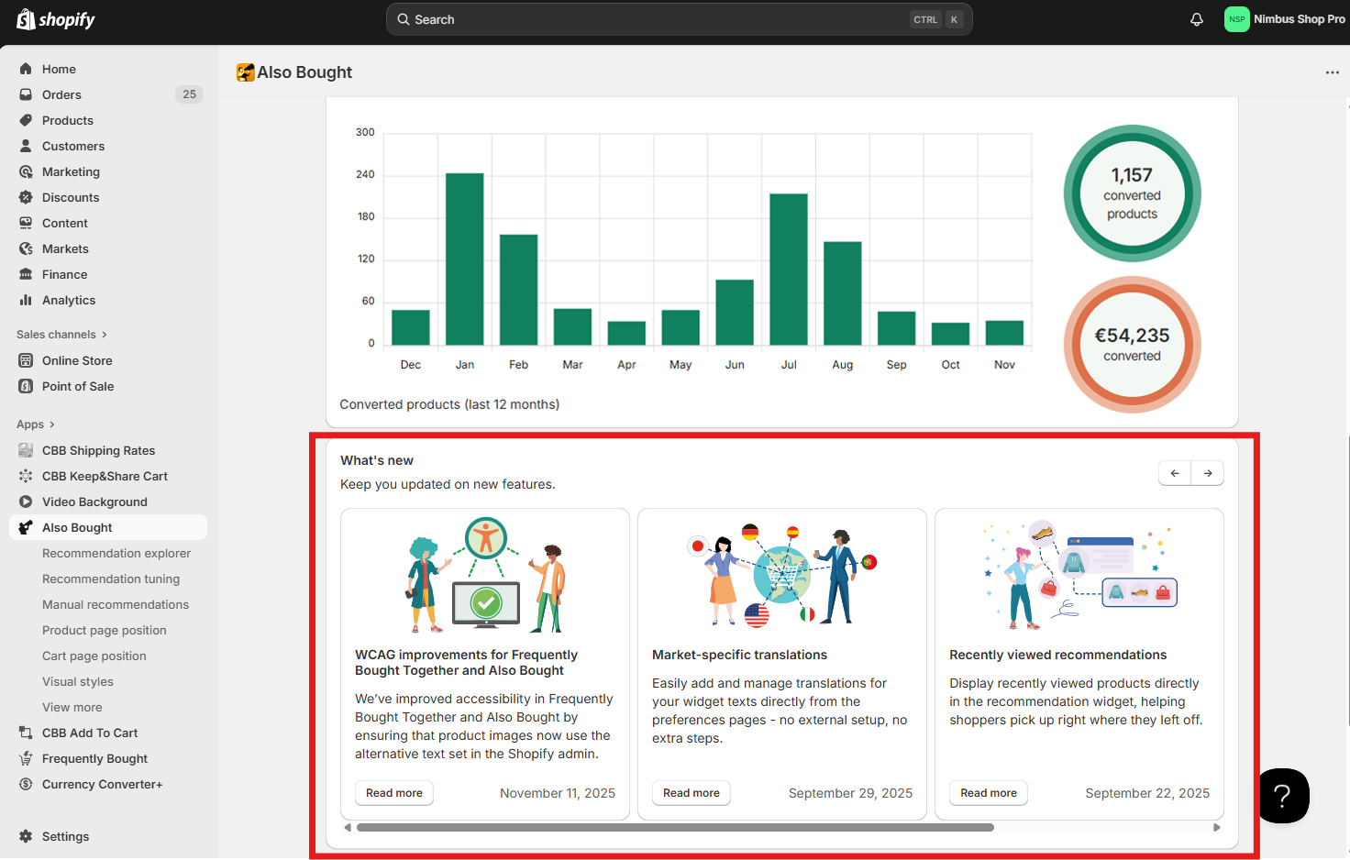Screen dimensions: 1350x860
Task: Click the Recently viewed recommendations illustration
Action: [x=1079, y=575]
